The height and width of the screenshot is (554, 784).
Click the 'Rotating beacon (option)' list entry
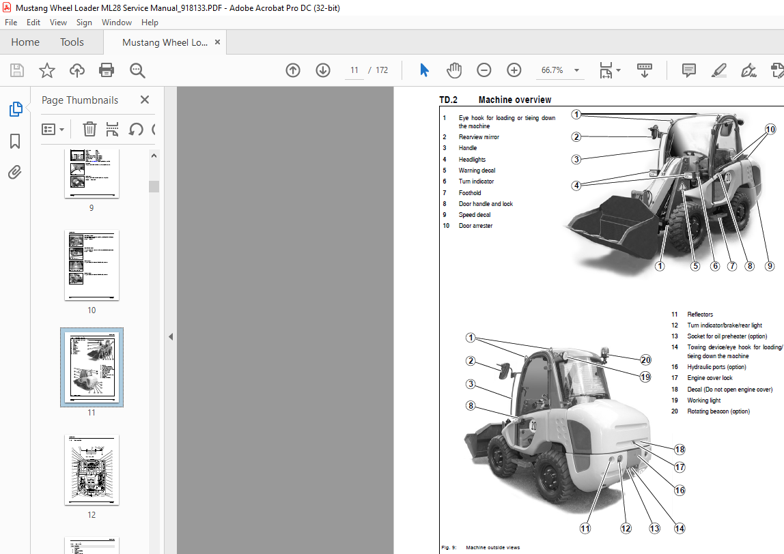click(718, 411)
